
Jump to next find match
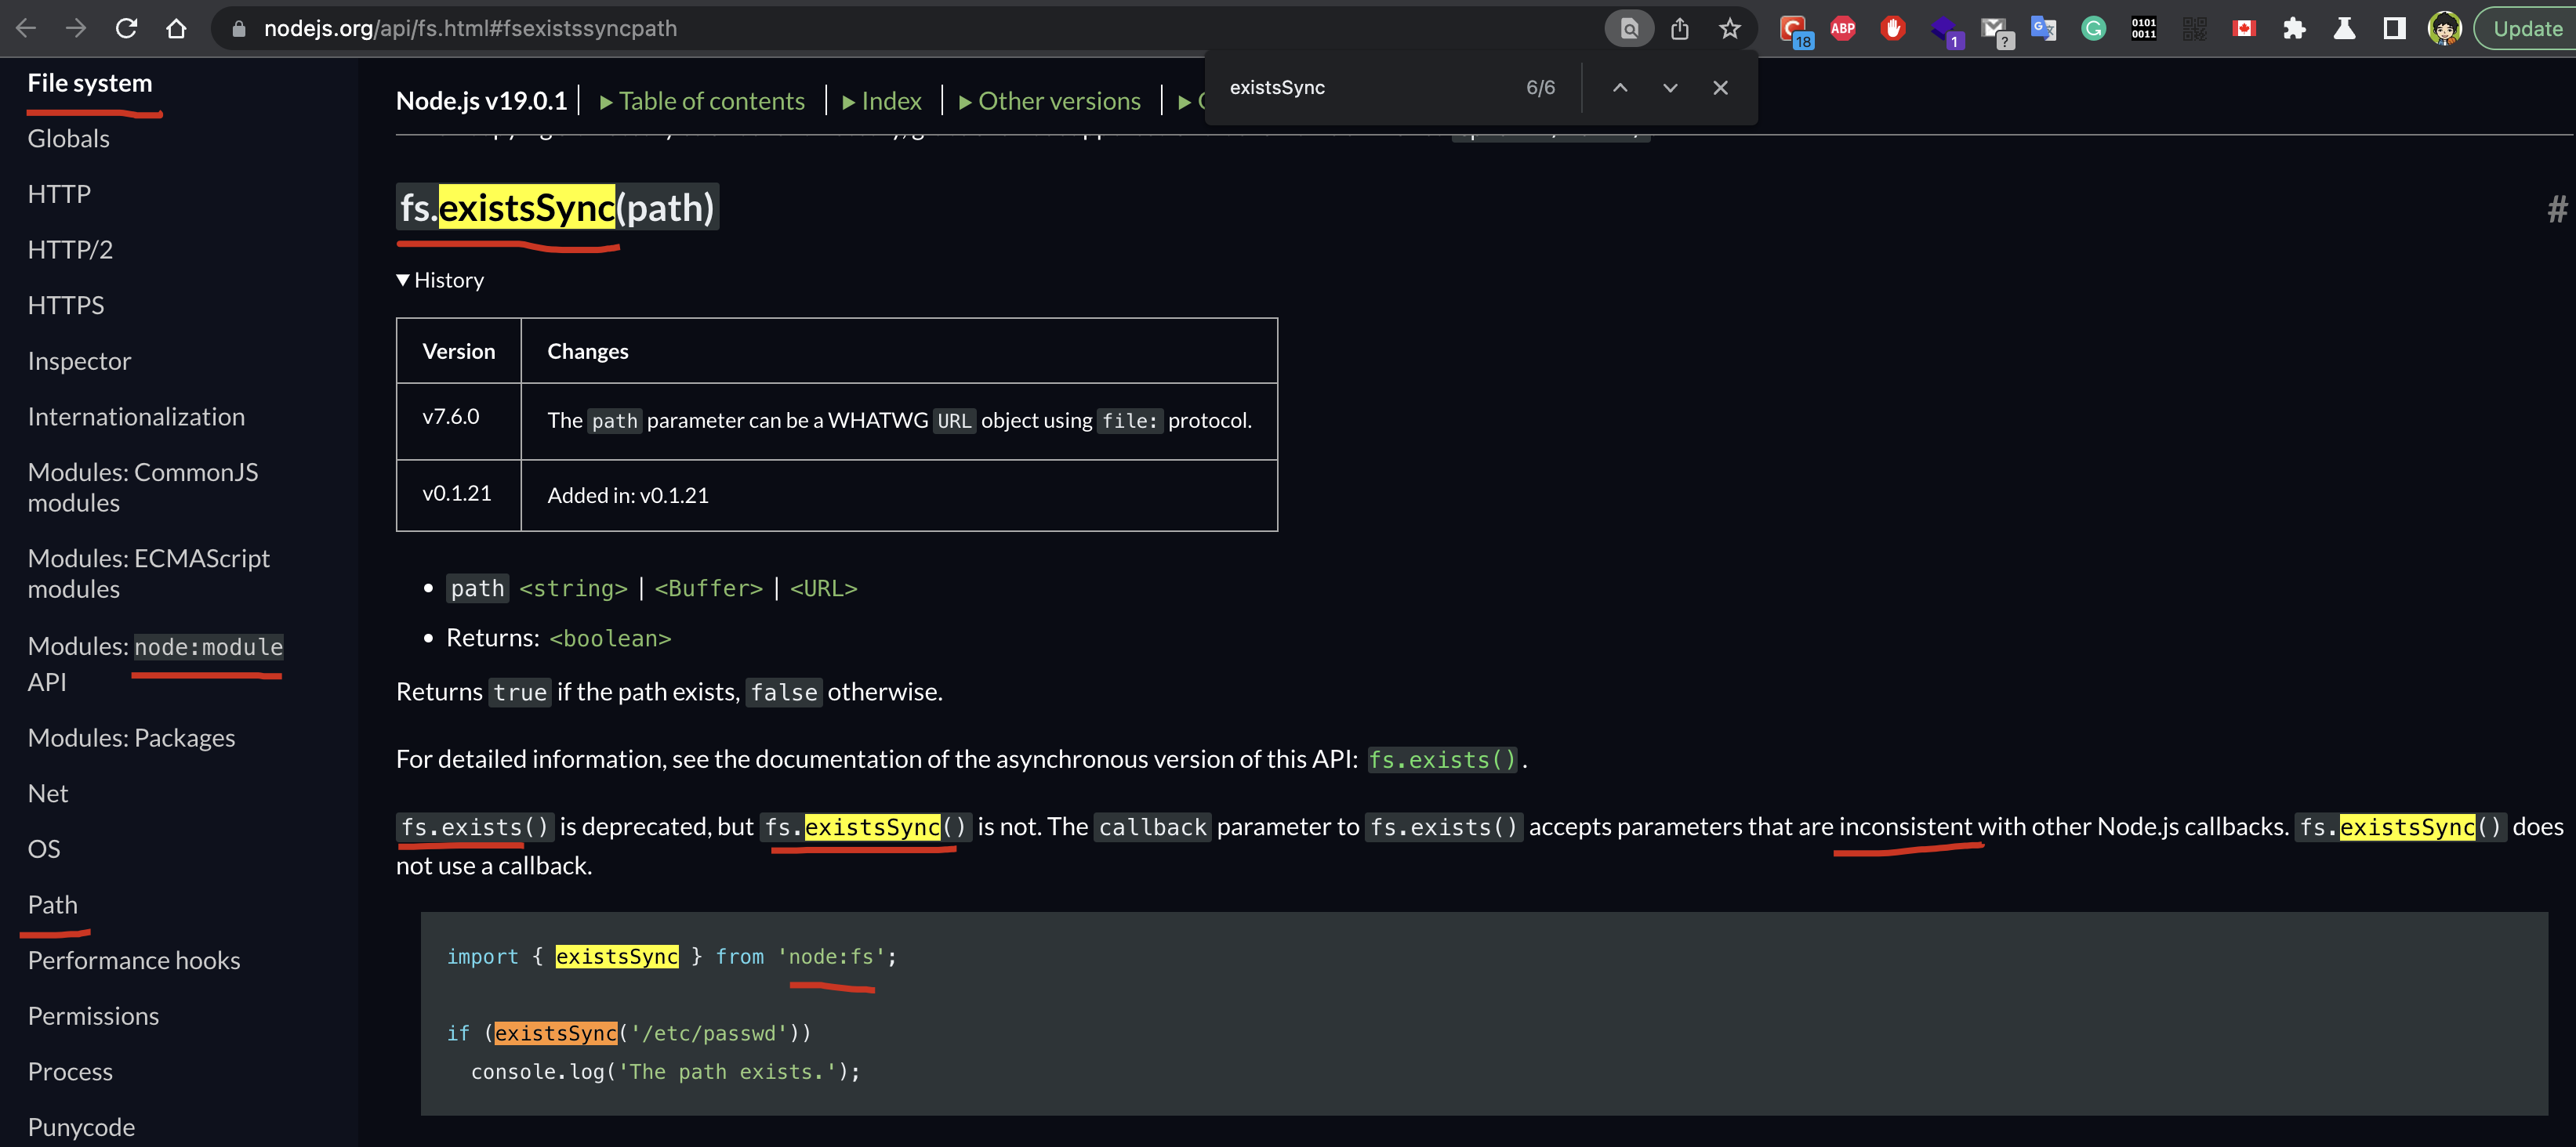[x=1670, y=88]
